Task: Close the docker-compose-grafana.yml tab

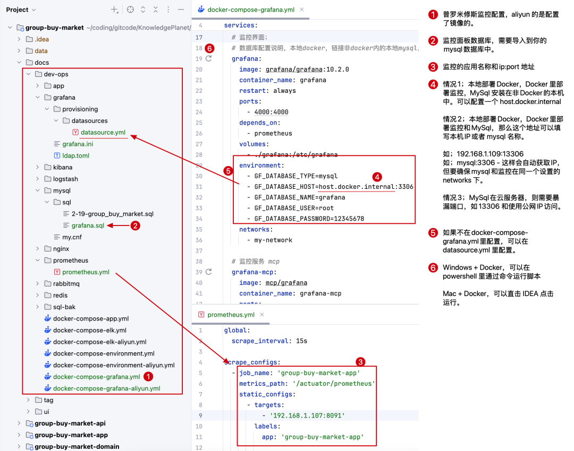Action: [302, 10]
